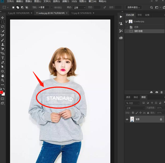The image size is (165, 163).
Task: Open the 选择(S) menu
Action: coord(56,1)
